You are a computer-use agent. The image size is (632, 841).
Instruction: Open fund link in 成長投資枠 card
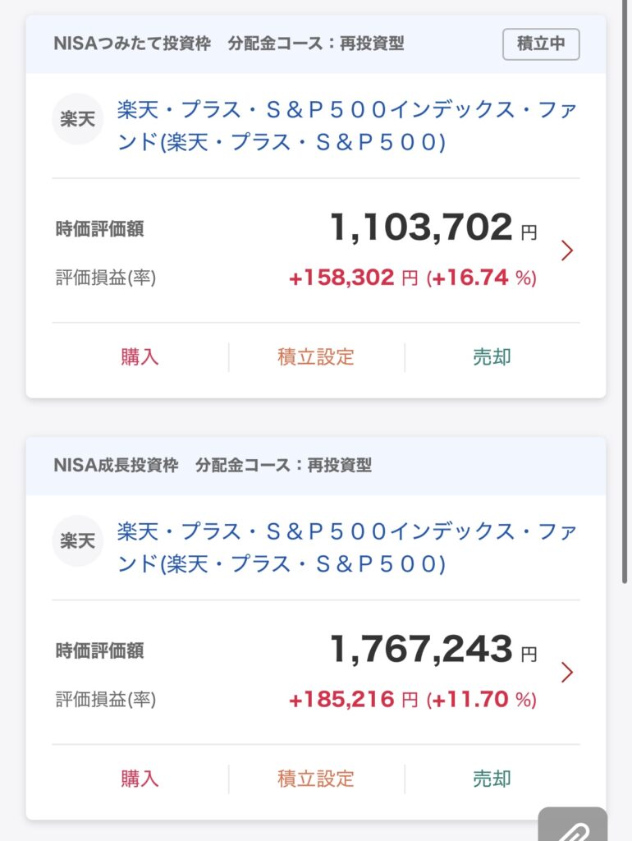[x=347, y=548]
